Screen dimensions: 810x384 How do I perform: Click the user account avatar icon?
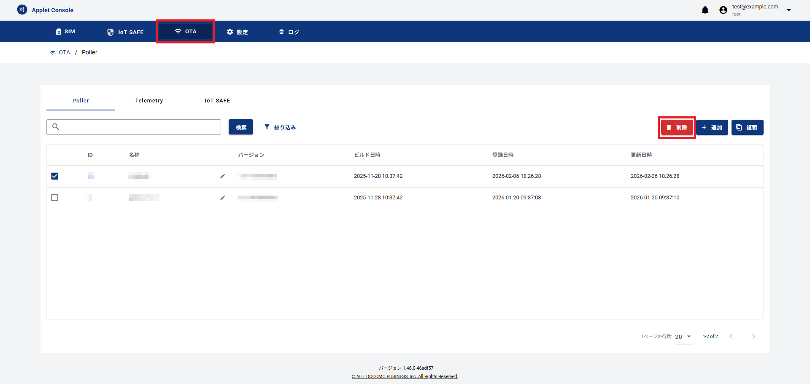(723, 11)
